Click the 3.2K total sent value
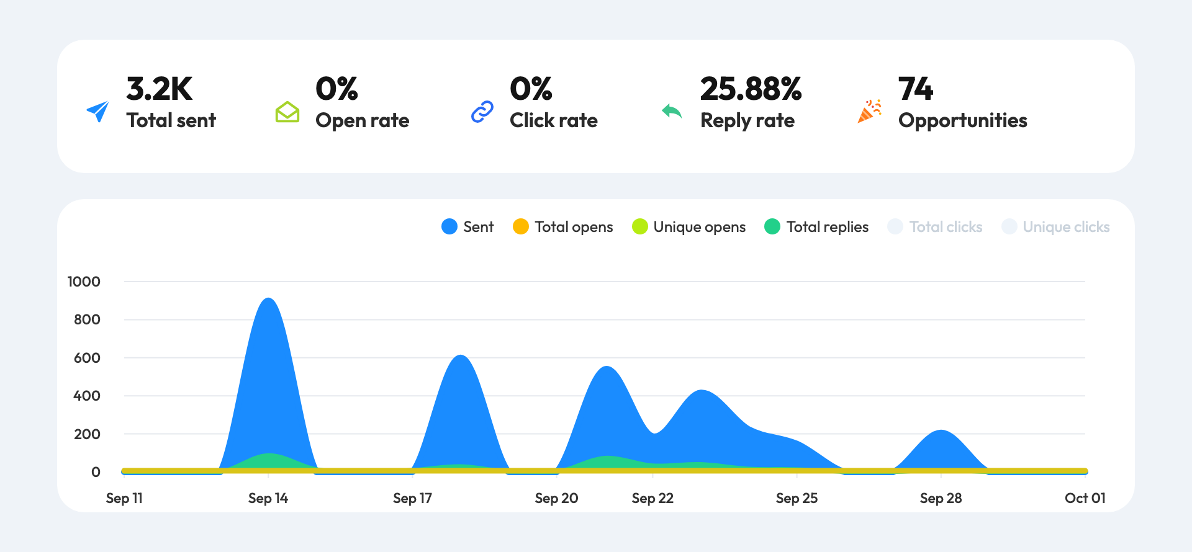The width and height of the screenshot is (1192, 552). pos(160,89)
